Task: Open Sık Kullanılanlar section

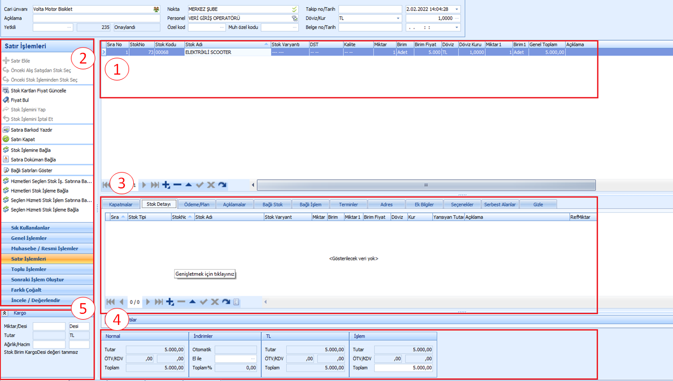Action: click(x=47, y=228)
